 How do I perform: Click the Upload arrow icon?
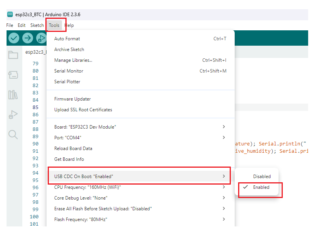click(x=28, y=38)
